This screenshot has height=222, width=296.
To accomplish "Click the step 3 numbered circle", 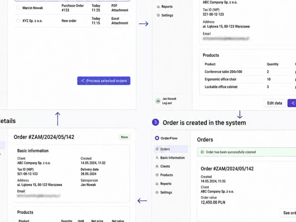I will pos(155,122).
